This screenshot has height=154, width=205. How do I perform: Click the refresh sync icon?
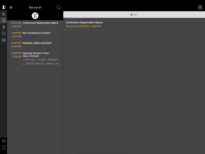click(4, 148)
